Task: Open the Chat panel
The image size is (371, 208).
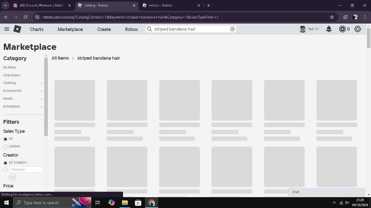Action: 327,192
